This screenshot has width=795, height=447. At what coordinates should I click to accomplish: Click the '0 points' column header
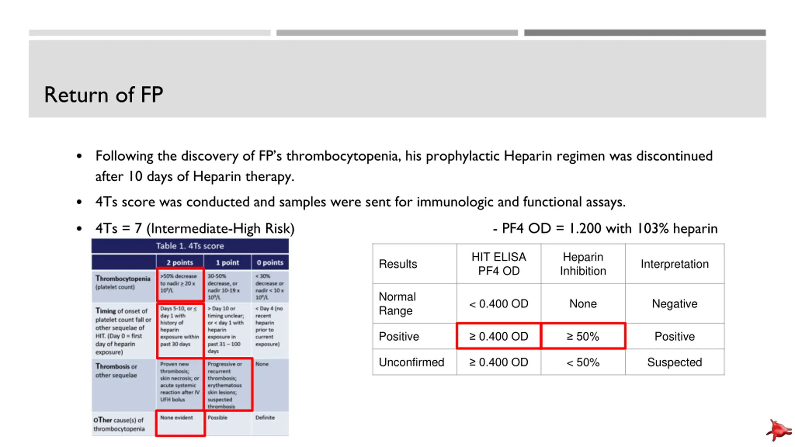tap(270, 262)
